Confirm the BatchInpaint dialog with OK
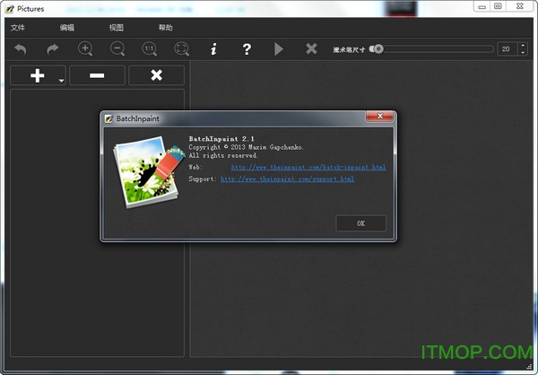 pyautogui.click(x=361, y=223)
